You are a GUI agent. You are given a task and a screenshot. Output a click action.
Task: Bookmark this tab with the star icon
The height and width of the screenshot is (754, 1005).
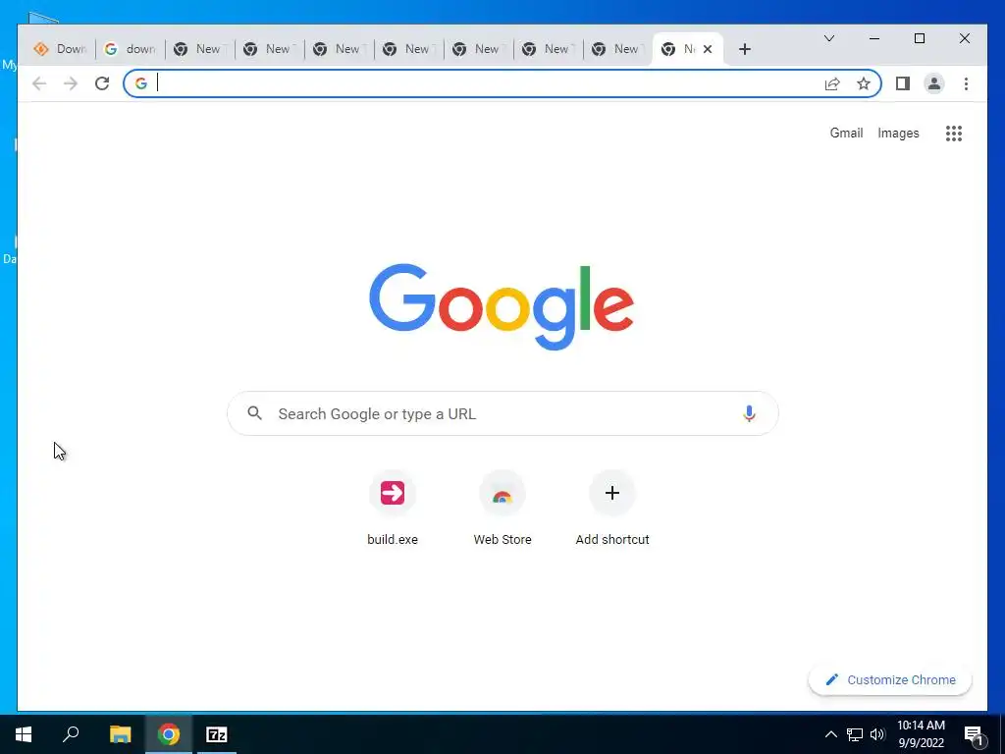click(864, 83)
